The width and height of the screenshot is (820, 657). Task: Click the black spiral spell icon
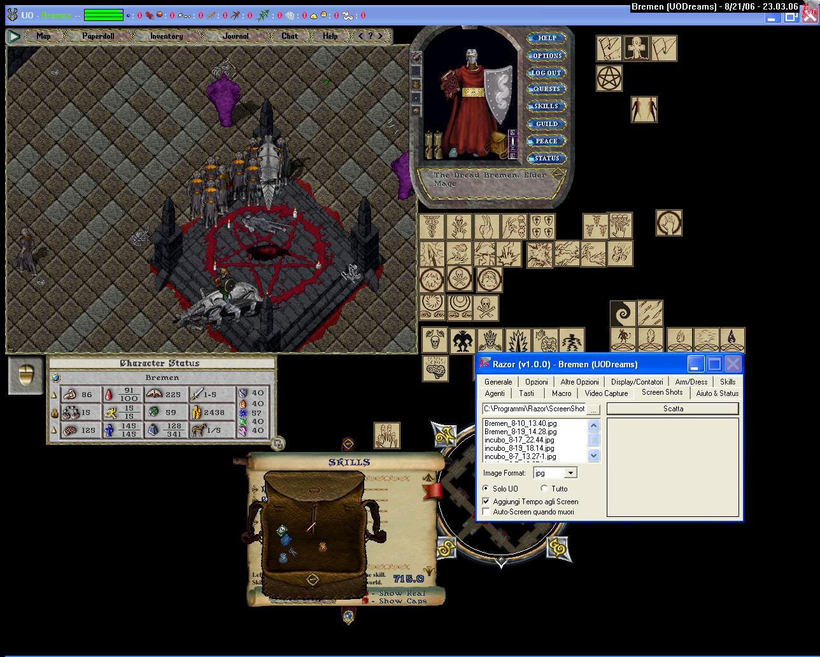623,314
